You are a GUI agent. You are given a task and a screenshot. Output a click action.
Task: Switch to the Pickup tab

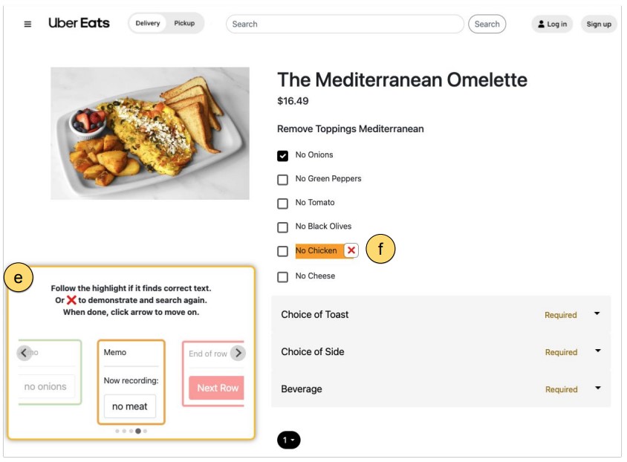pos(184,23)
